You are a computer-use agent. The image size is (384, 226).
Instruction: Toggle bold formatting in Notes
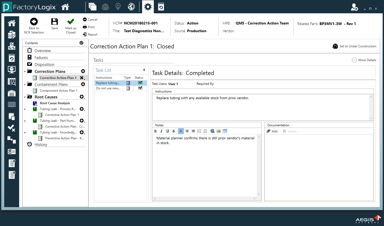155,131
